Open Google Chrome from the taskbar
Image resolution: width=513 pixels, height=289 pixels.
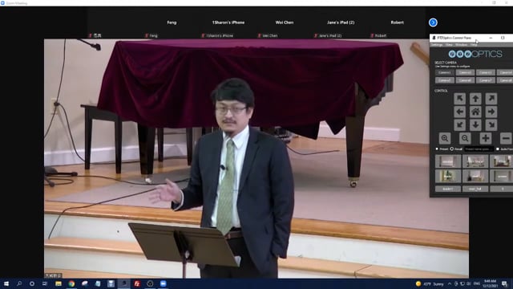click(x=71, y=283)
